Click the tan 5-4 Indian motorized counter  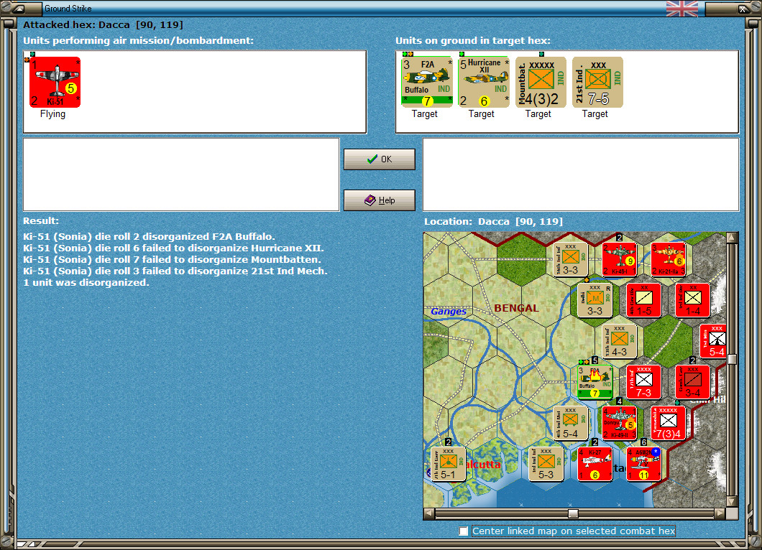coord(570,423)
